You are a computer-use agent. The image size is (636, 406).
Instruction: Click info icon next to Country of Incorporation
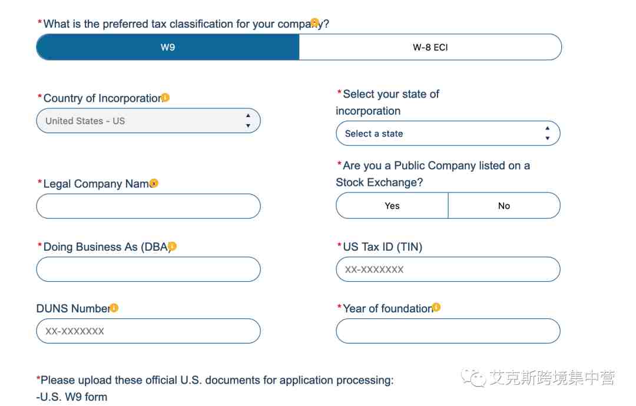click(x=165, y=98)
